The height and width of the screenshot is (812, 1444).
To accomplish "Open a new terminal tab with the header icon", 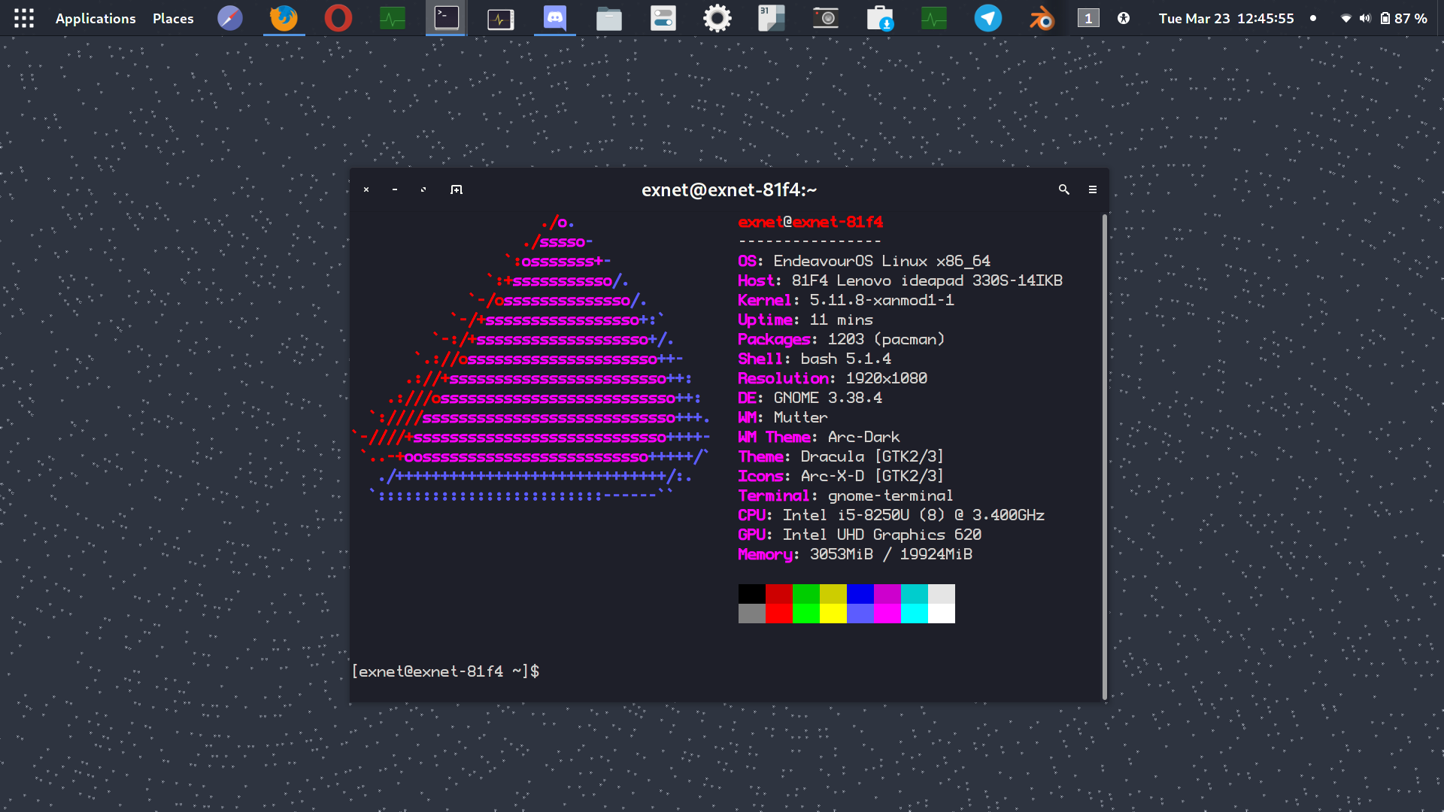I will [x=457, y=189].
